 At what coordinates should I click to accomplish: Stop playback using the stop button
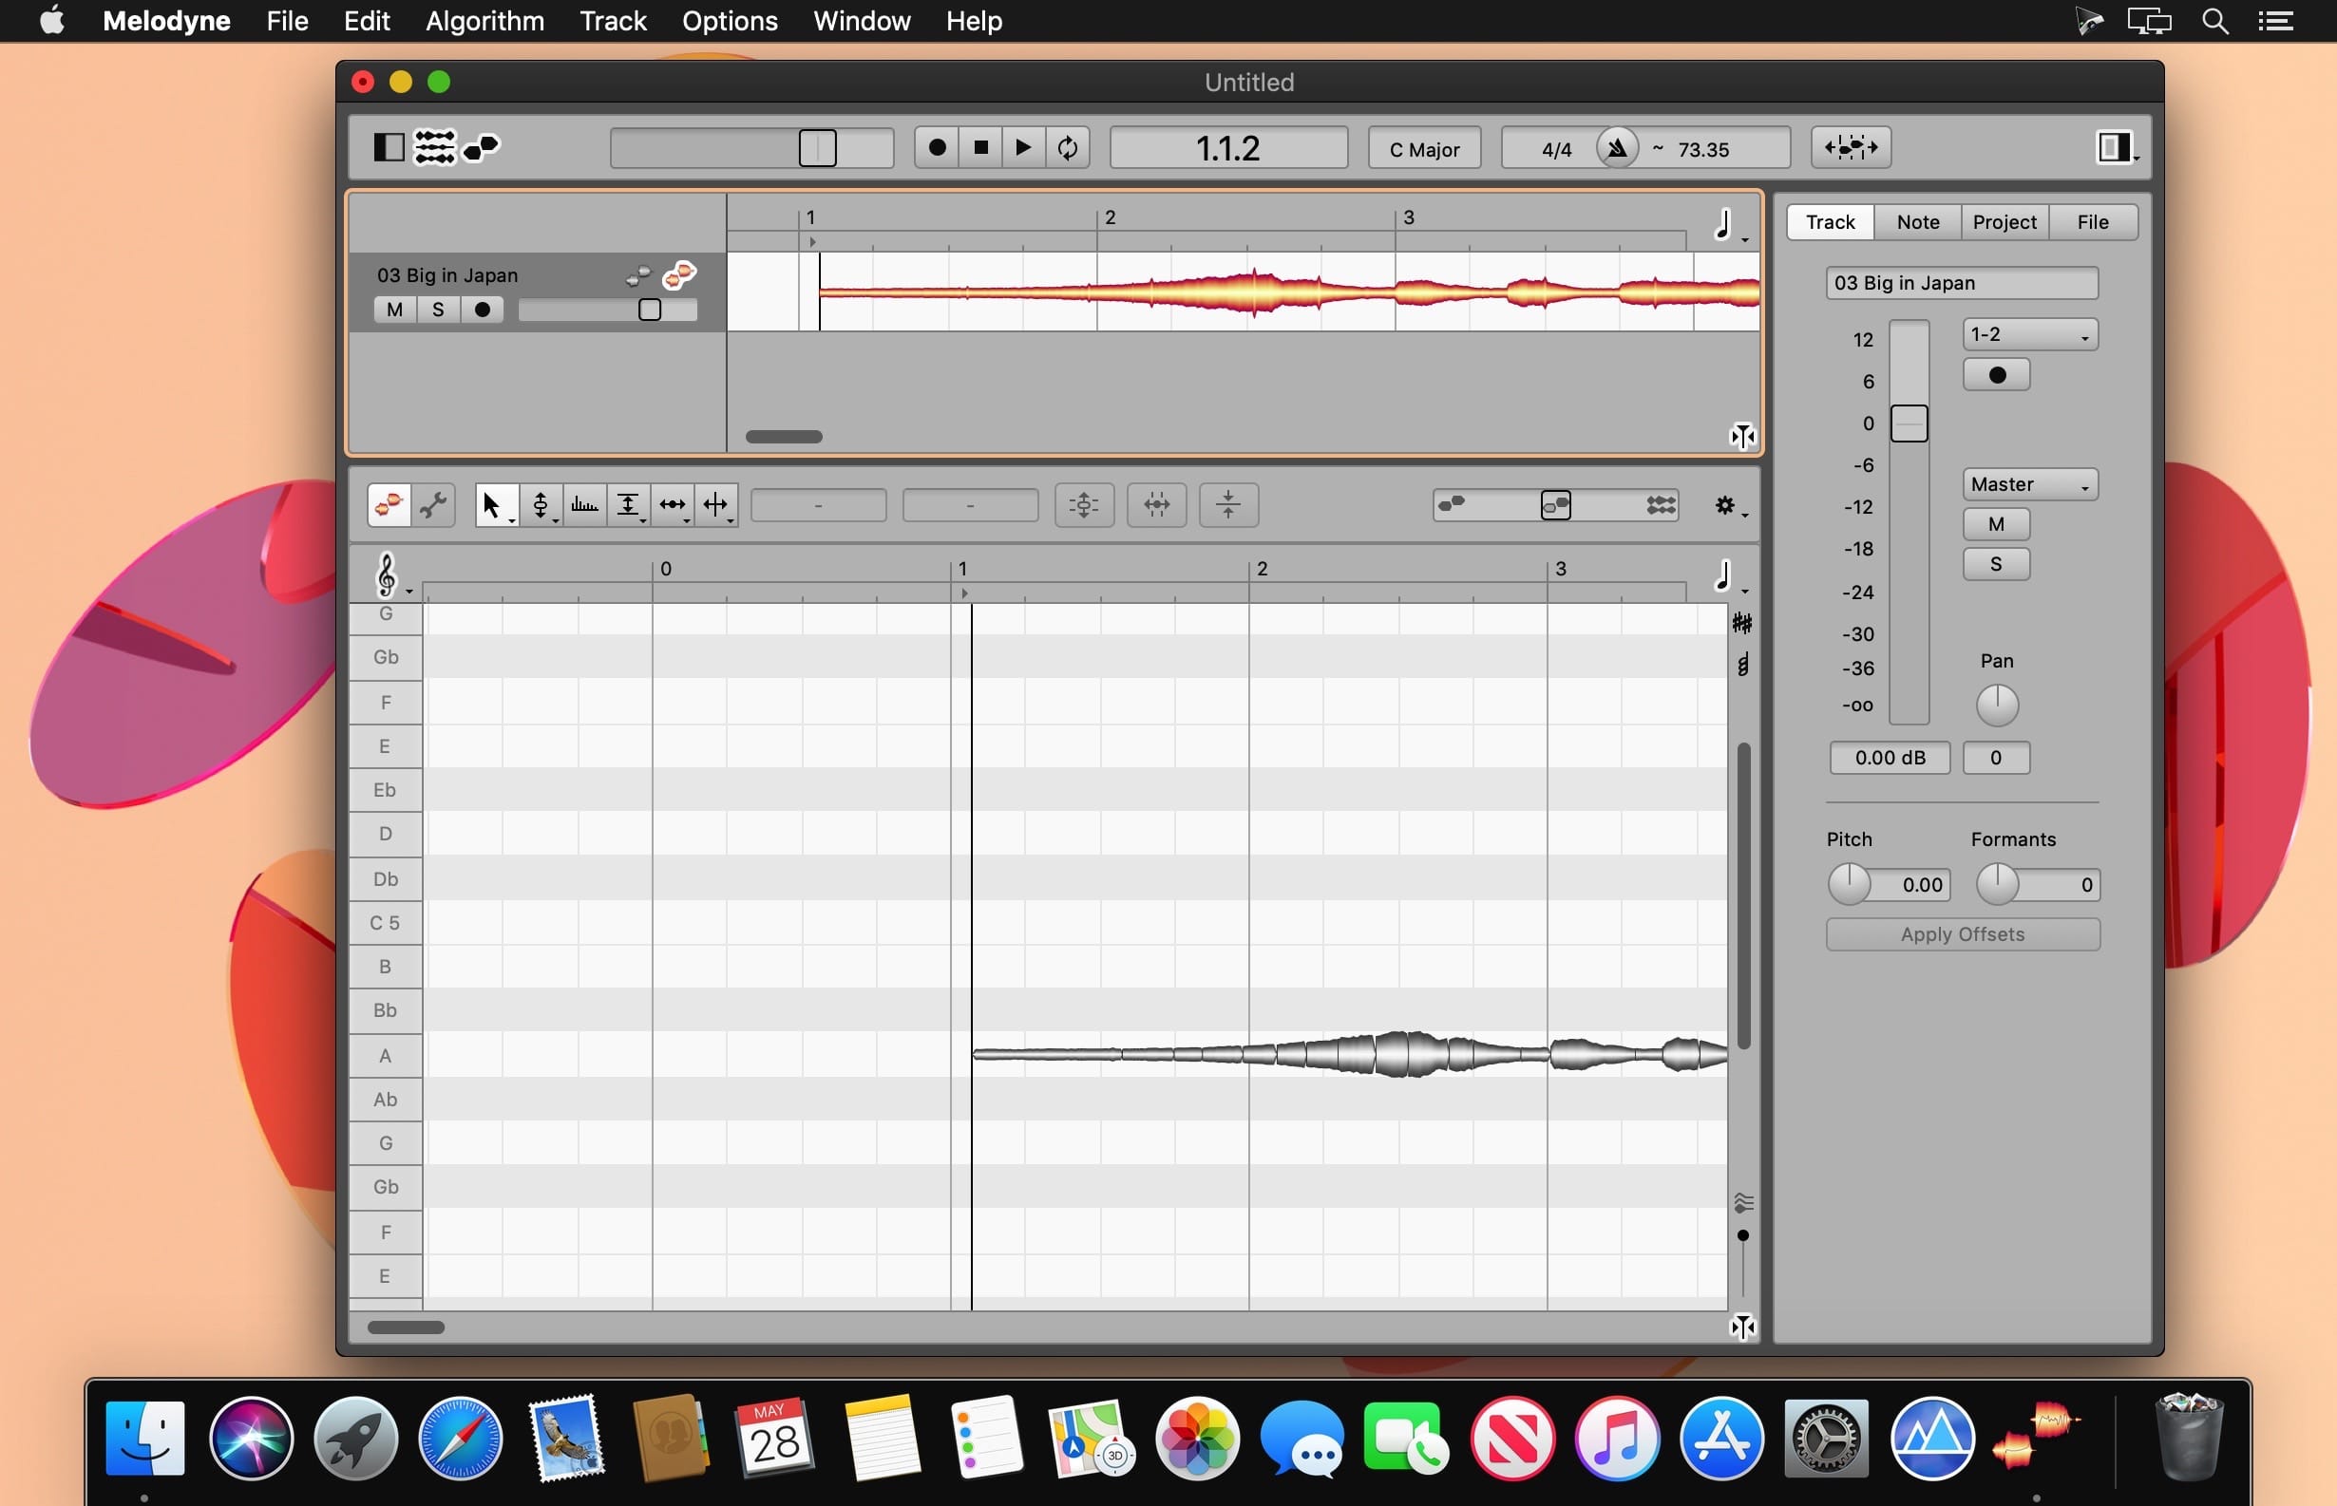[x=980, y=148]
